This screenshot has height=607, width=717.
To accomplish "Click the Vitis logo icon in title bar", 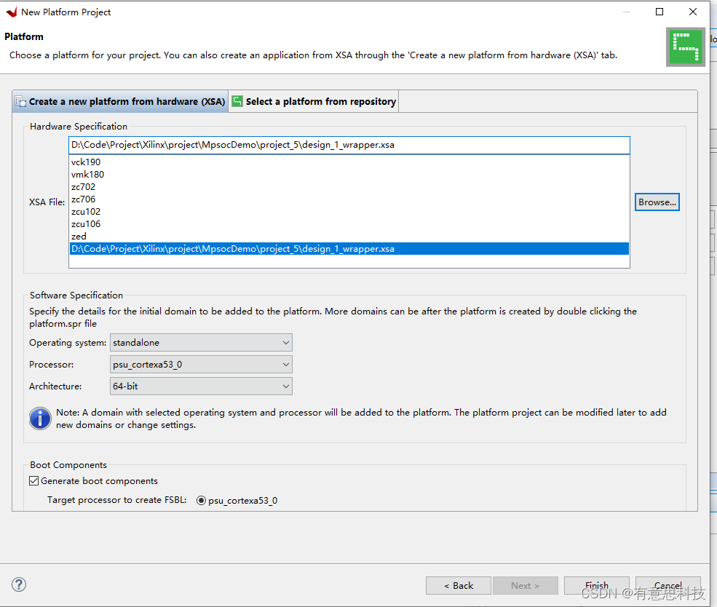I will pos(12,12).
